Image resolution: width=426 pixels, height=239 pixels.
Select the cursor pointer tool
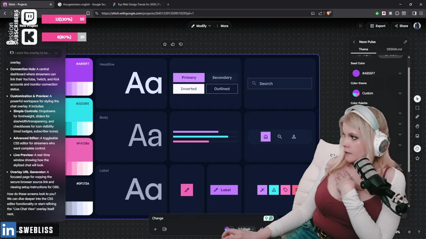pos(417,99)
